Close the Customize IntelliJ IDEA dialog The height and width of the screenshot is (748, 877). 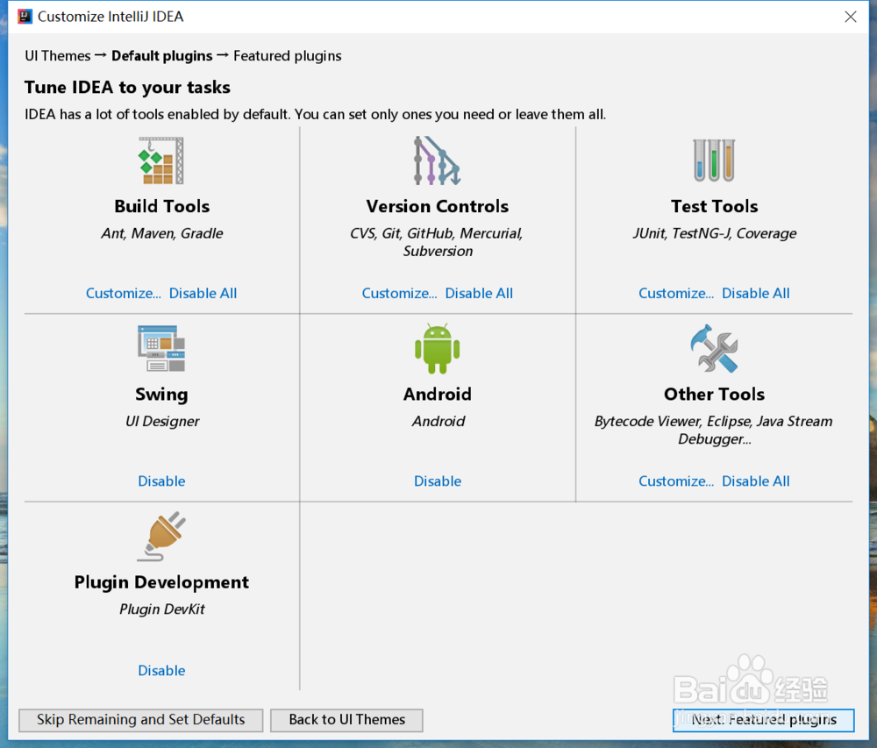(850, 17)
